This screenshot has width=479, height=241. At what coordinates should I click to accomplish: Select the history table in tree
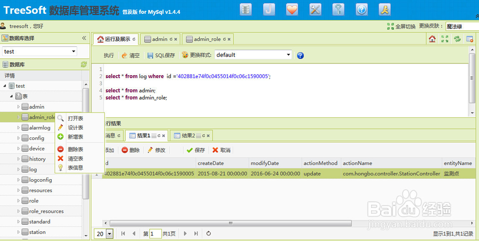coord(37,159)
